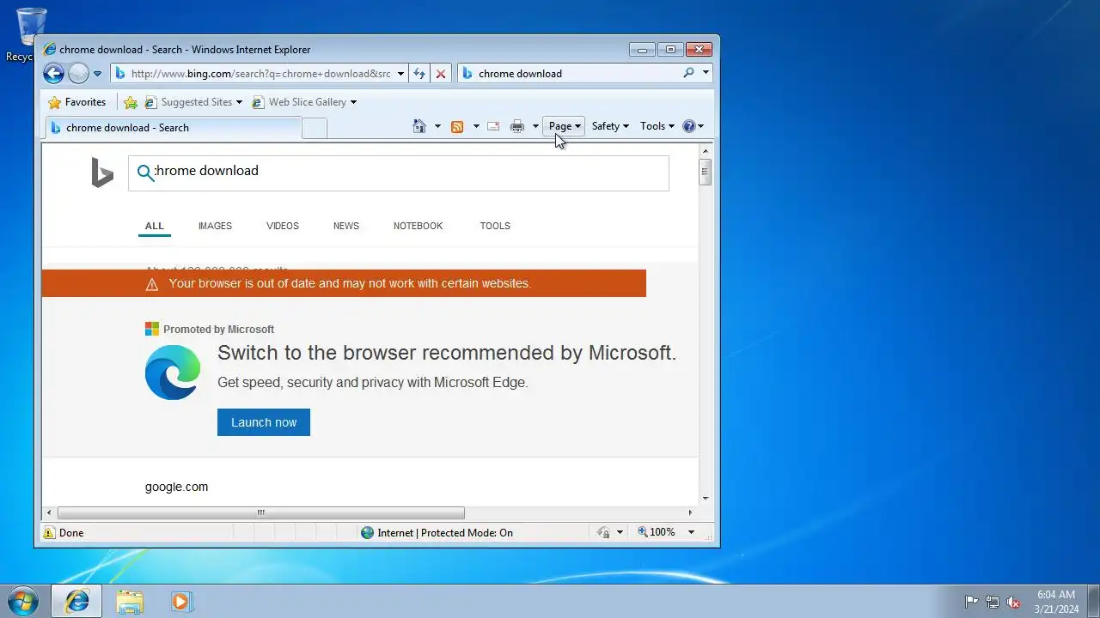1100x618 pixels.
Task: Open Web Slice Gallery dropdown
Action: pyautogui.click(x=304, y=102)
